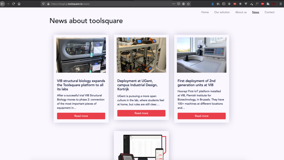Open the VIB structural biology expands title
This screenshot has height=160, width=284.
point(81,85)
